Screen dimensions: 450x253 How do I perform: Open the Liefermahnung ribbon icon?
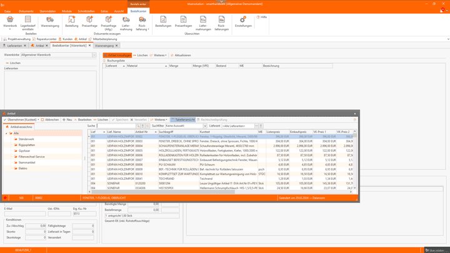[126, 20]
